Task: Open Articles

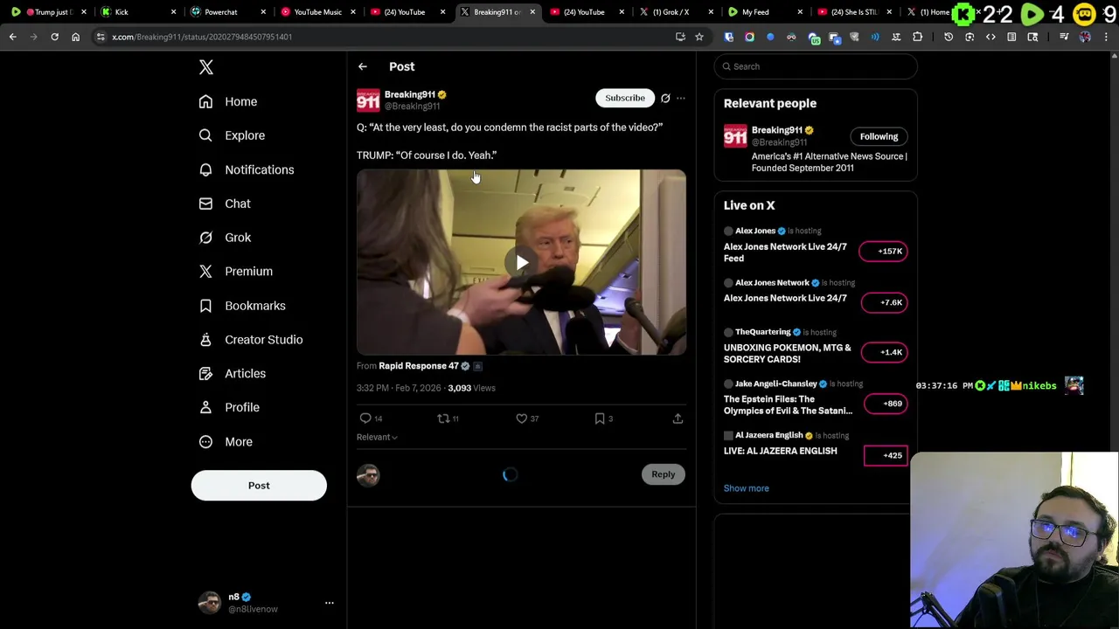Action: pos(233,374)
